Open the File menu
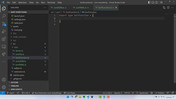The height and width of the screenshot is (99, 176). (x=8, y=2)
